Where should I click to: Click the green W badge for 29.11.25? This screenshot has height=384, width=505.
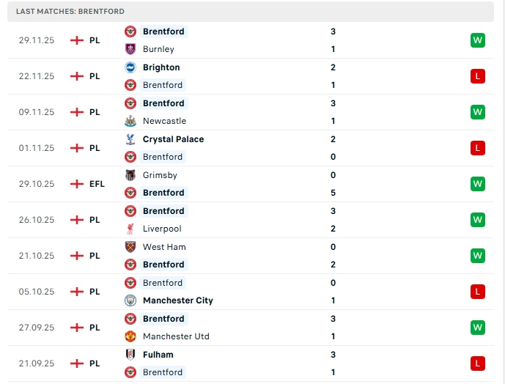point(478,40)
